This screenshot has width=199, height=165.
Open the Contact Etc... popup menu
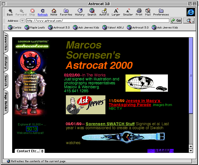(x=30, y=151)
